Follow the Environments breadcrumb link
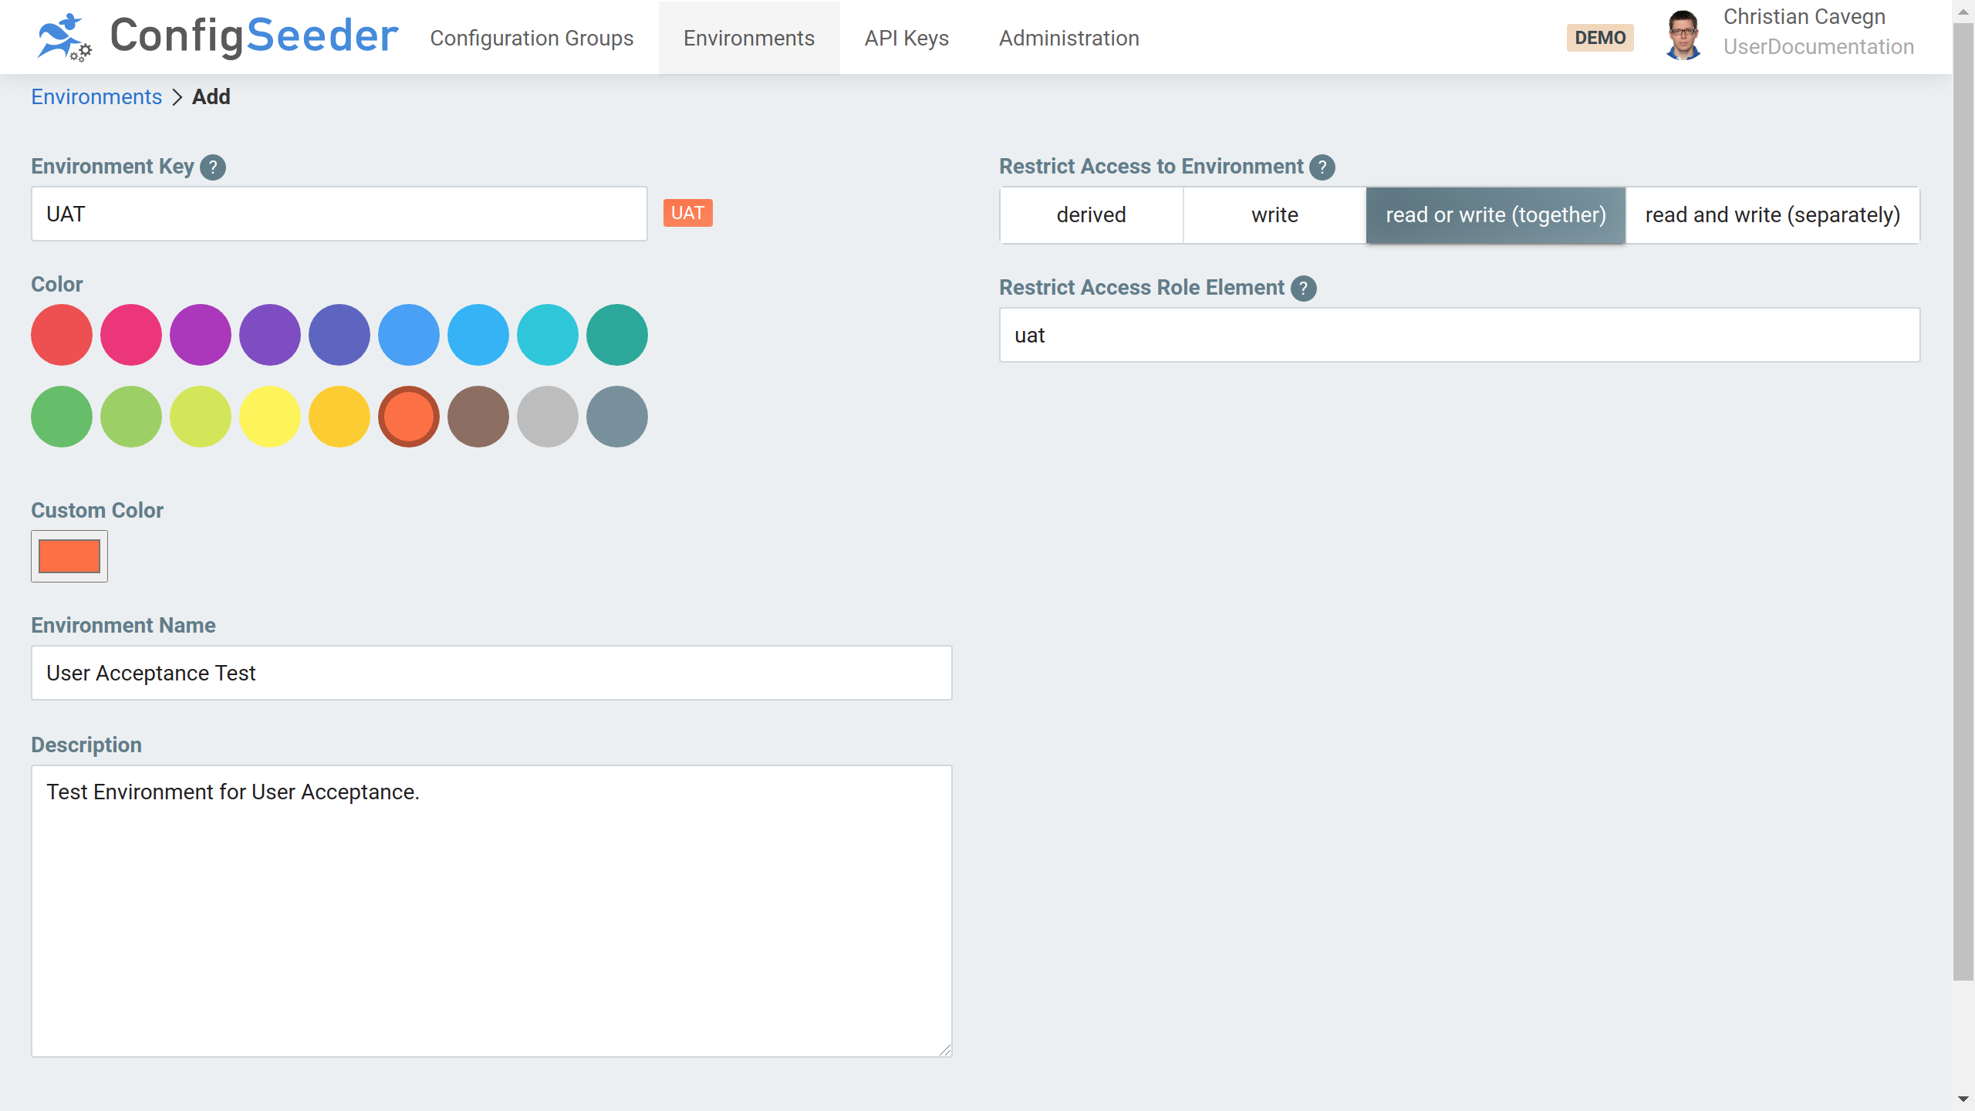Viewport: 1975px width, 1111px height. 96,97
